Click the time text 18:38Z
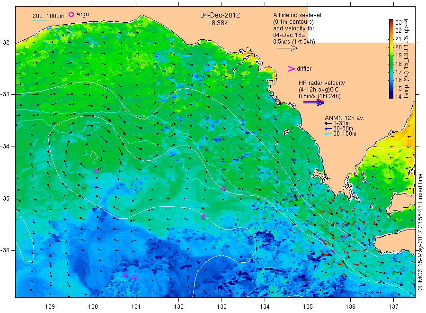Screen dimensions: 426x313 218,23
